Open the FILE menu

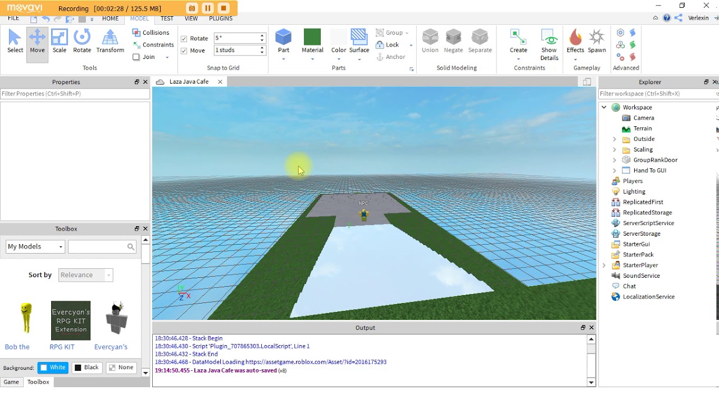pos(13,19)
